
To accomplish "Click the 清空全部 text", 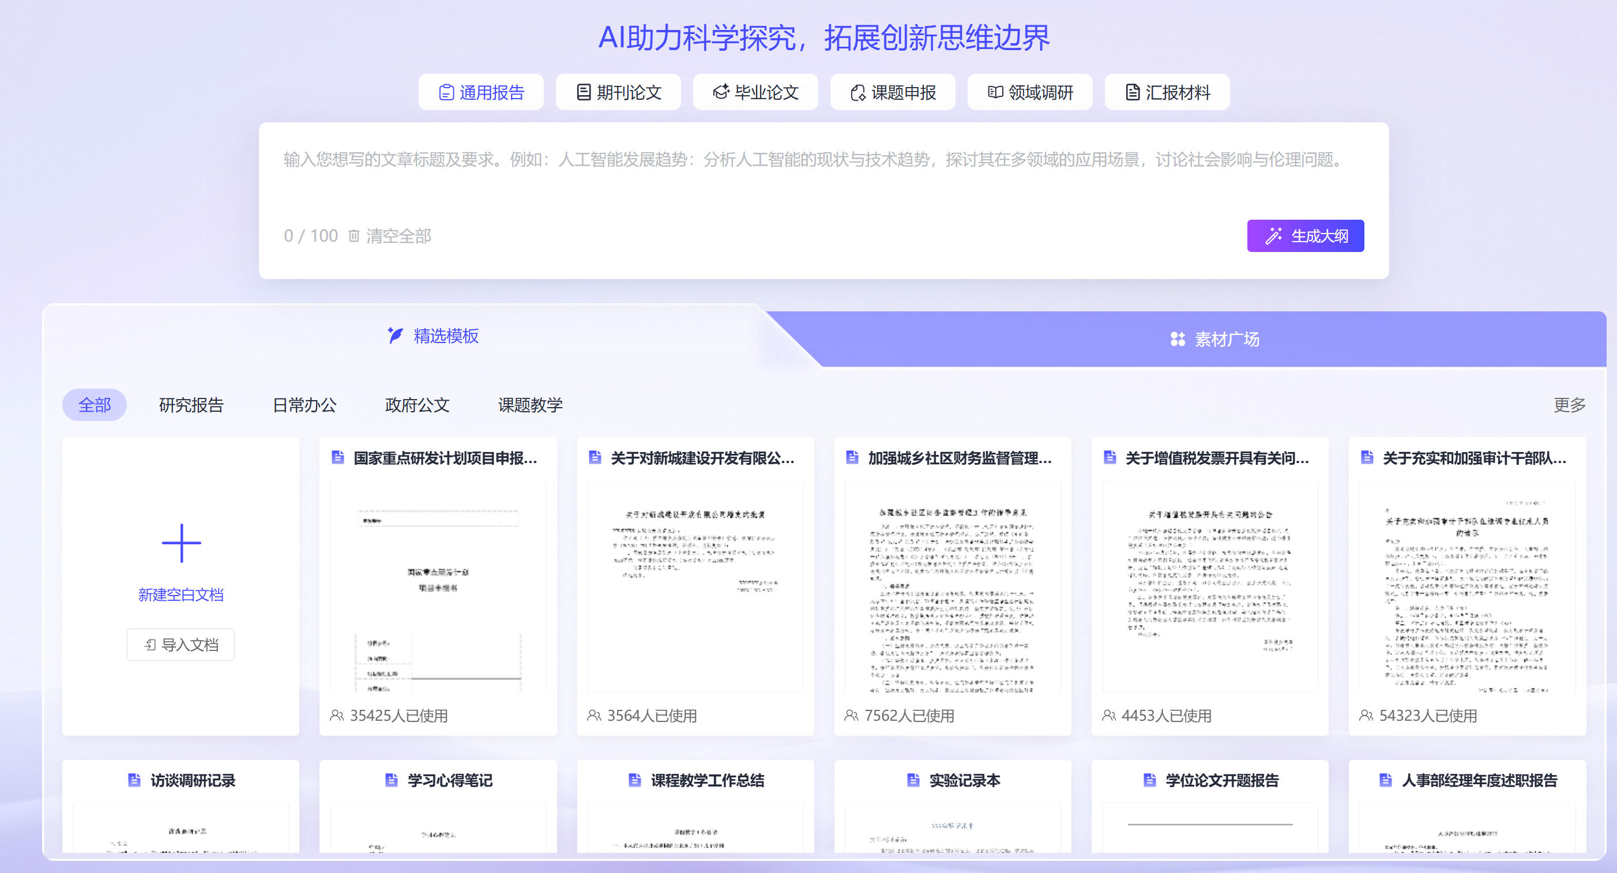I will [398, 236].
